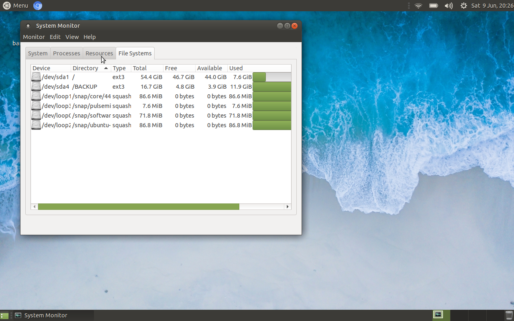Switch to the Resources tab
The image size is (514, 321).
coord(99,53)
